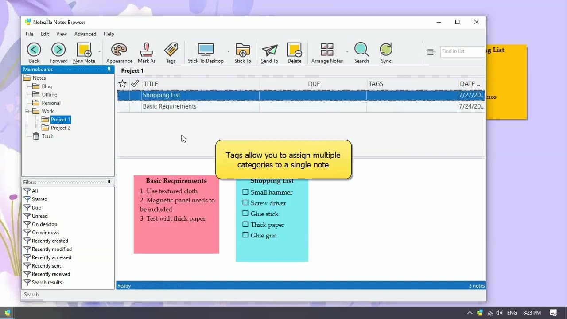Image resolution: width=567 pixels, height=319 pixels.
Task: Click the volume speaker tray icon
Action: click(500, 313)
